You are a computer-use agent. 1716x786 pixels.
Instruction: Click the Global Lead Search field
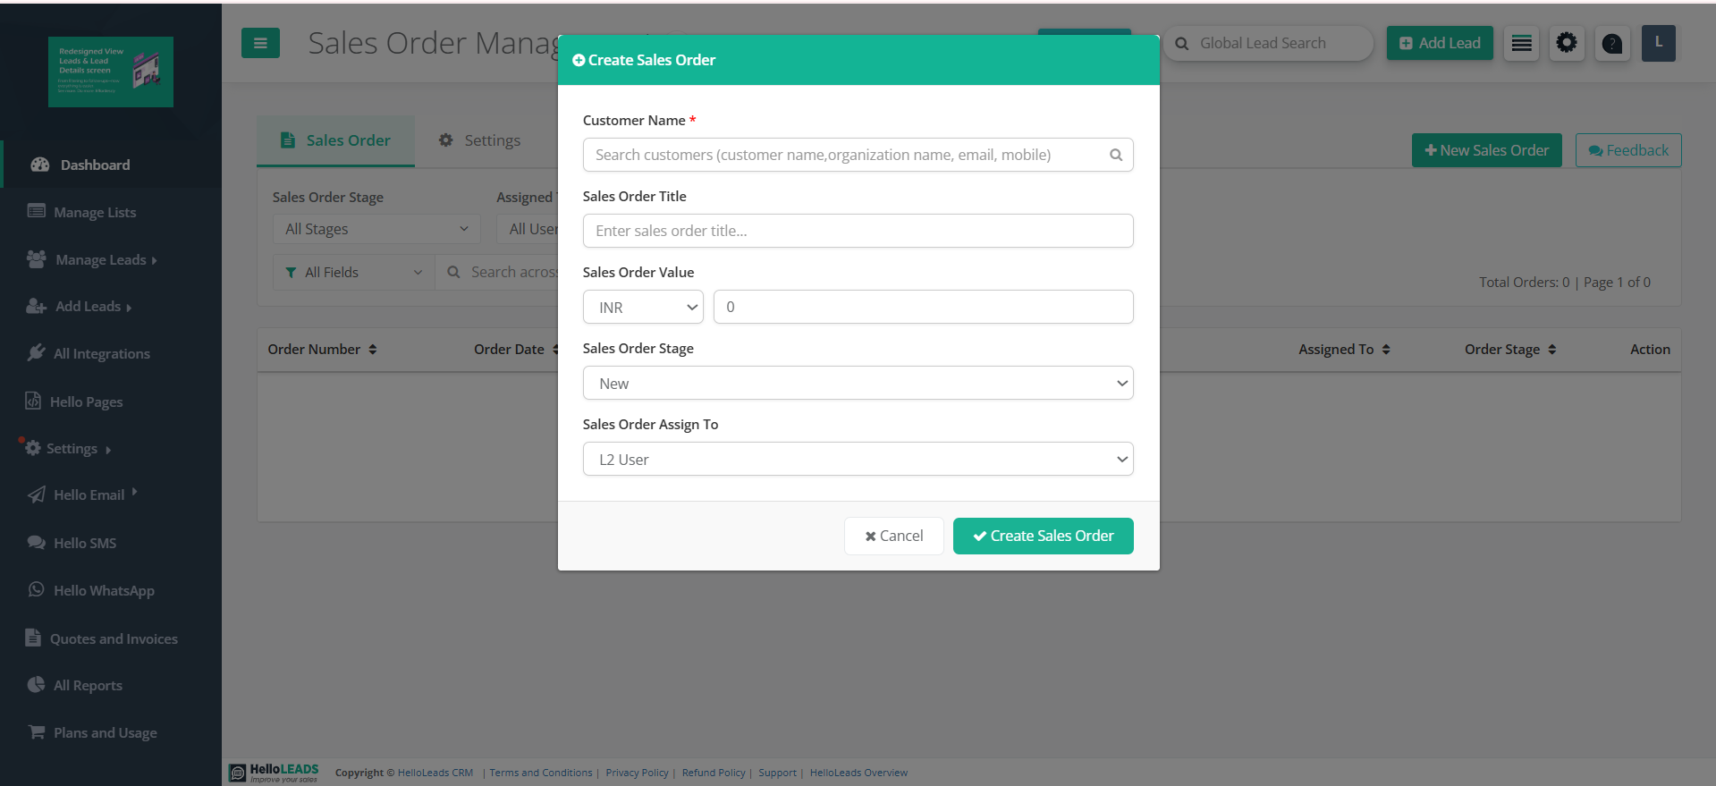pos(1268,43)
